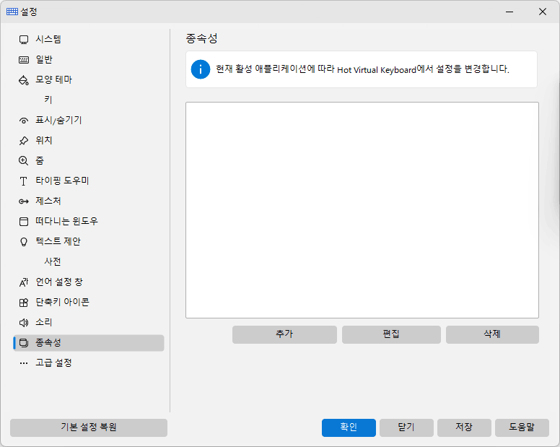Image resolution: width=560 pixels, height=447 pixels.
Task: Click the 표시/숨기기 eye icon
Action: pos(24,121)
